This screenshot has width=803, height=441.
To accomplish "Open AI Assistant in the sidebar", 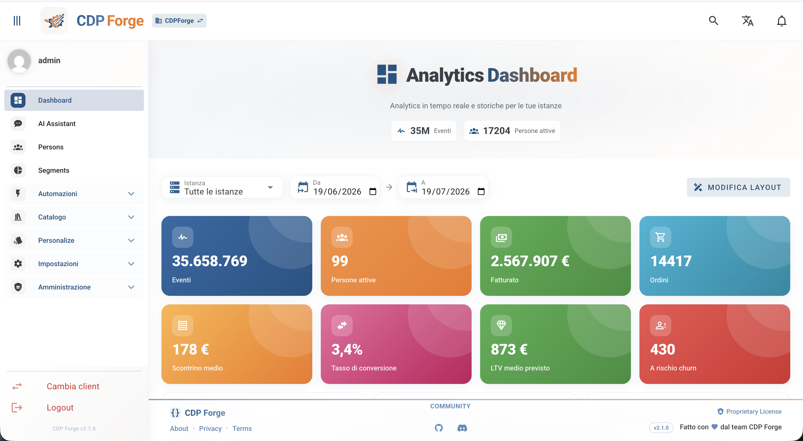I will point(74,124).
